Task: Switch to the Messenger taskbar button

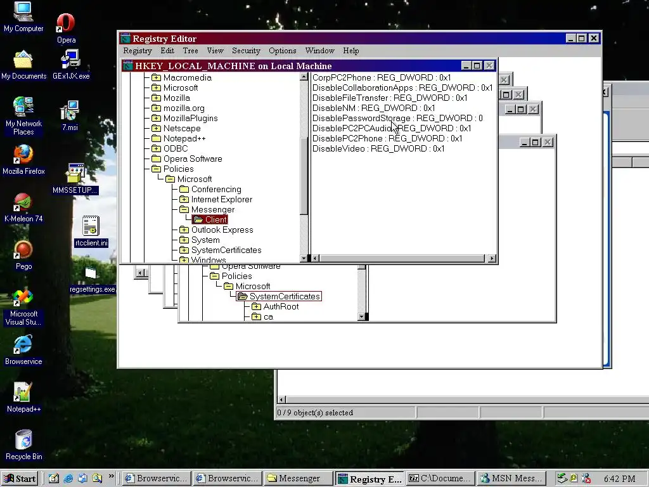Action: (298, 479)
